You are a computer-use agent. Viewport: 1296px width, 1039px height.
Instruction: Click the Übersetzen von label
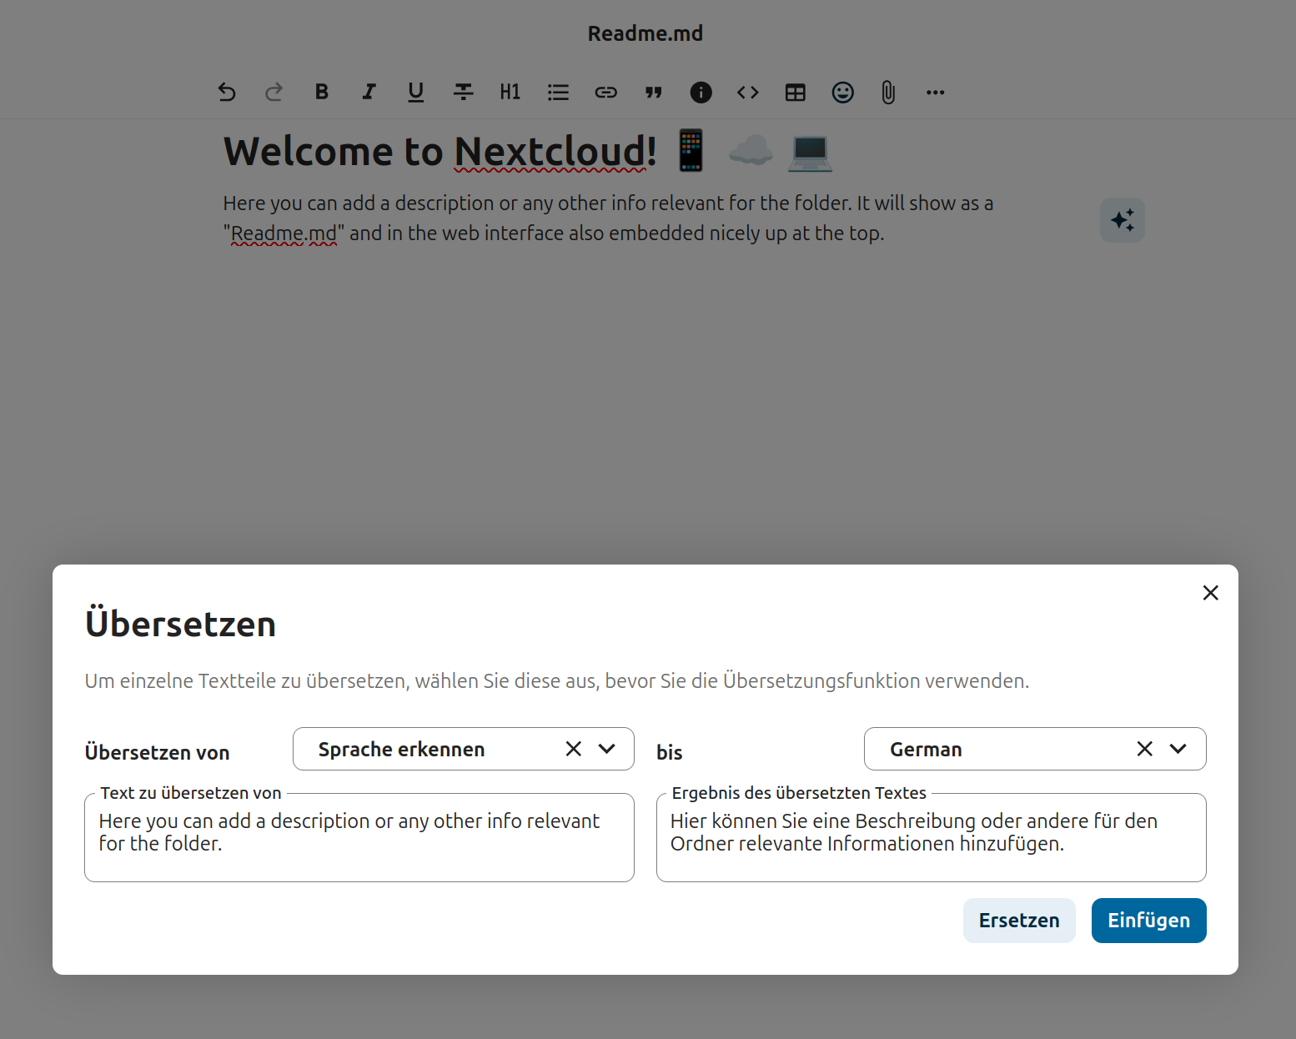click(157, 752)
